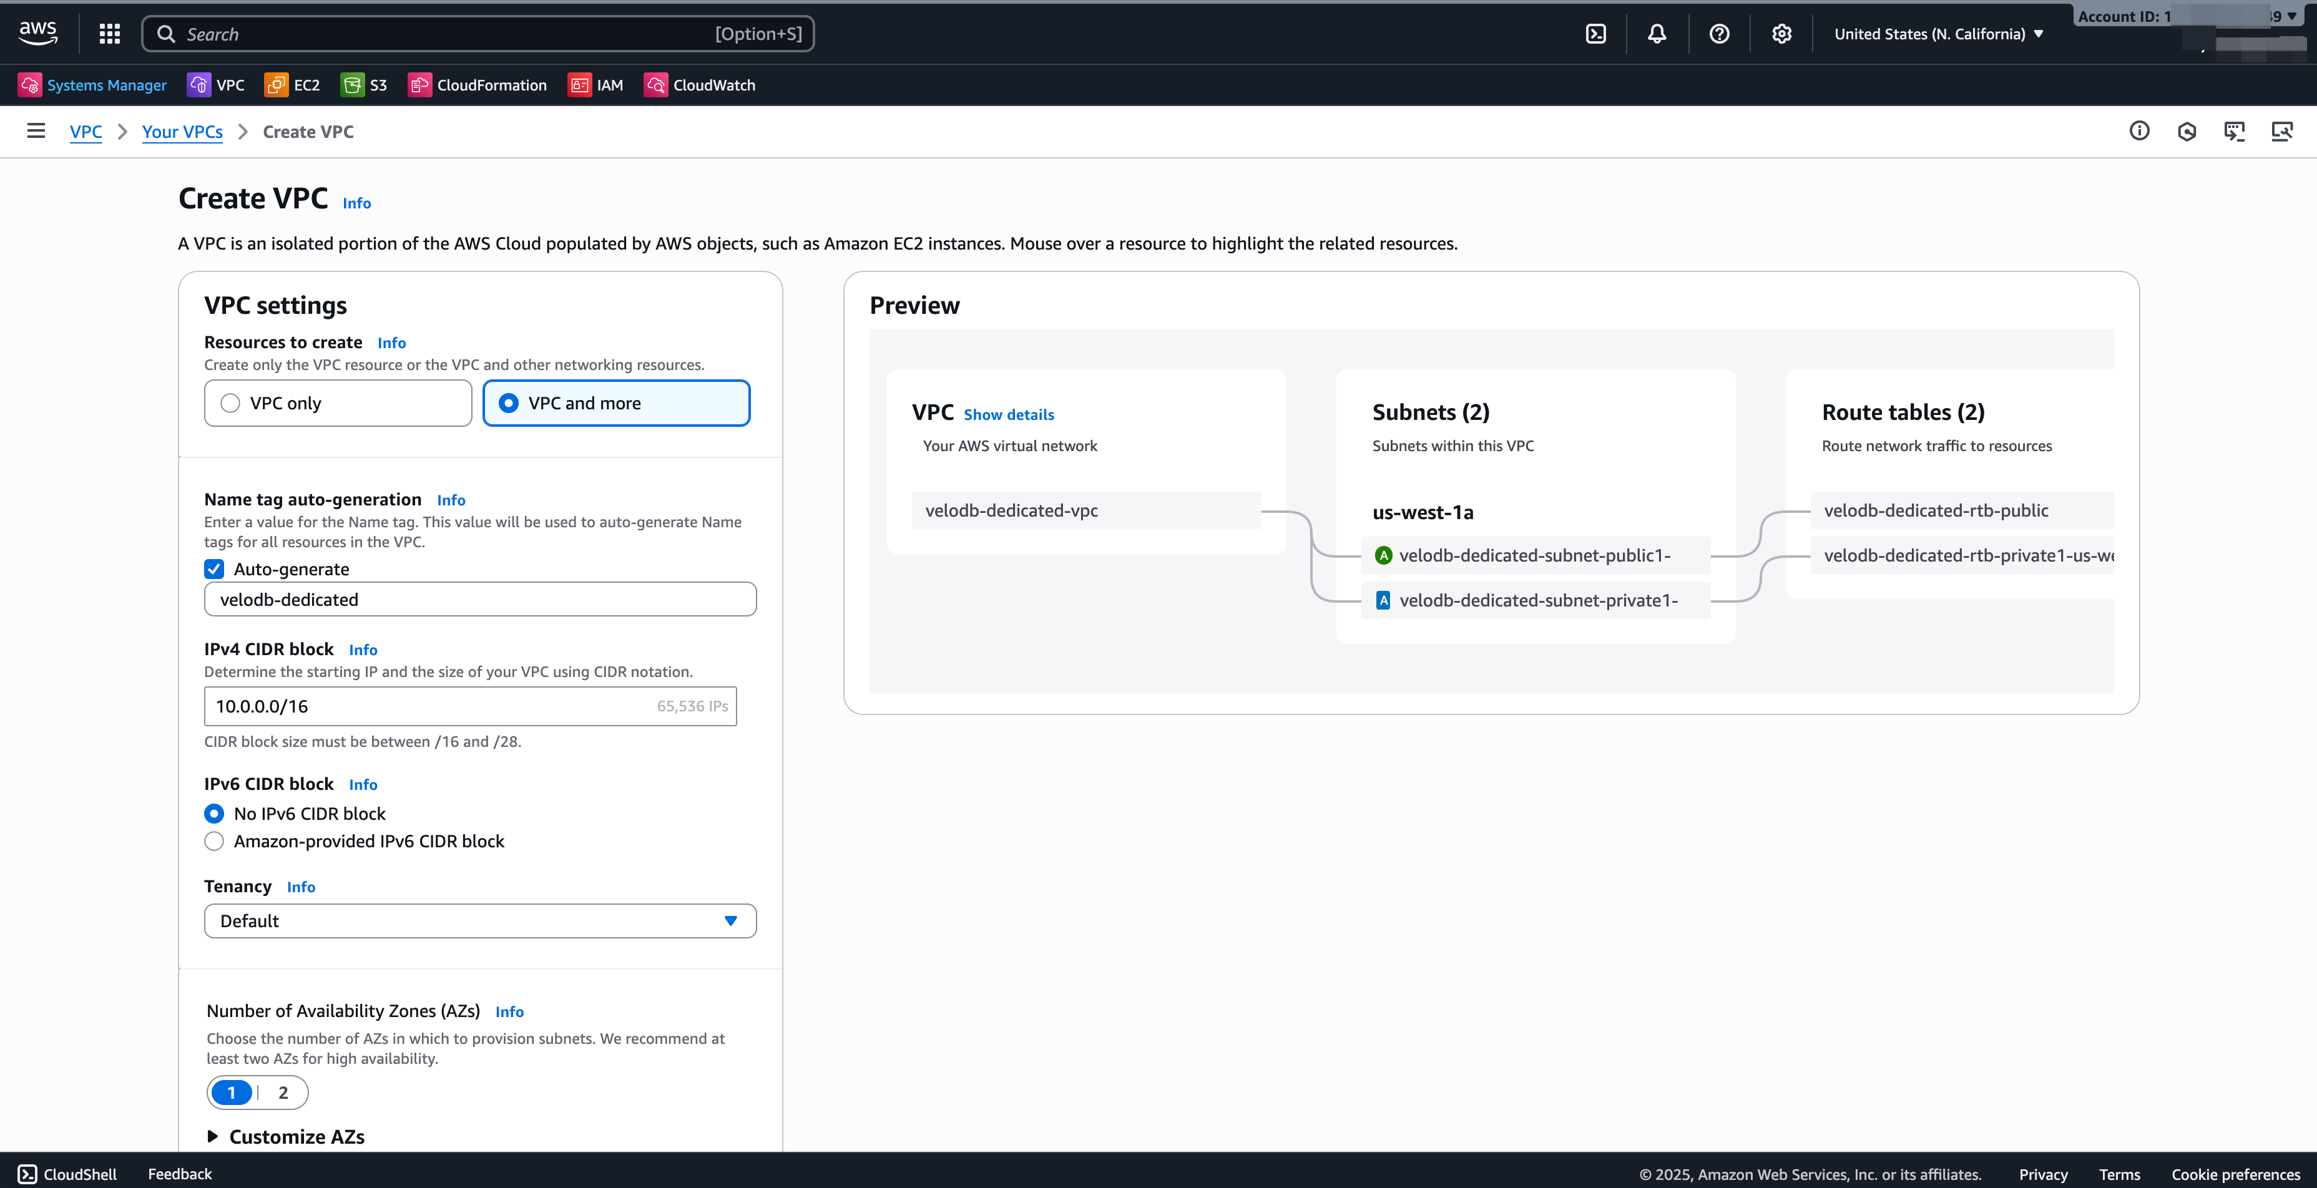Navigate to Your VPCs via breadcrumb

pos(182,131)
